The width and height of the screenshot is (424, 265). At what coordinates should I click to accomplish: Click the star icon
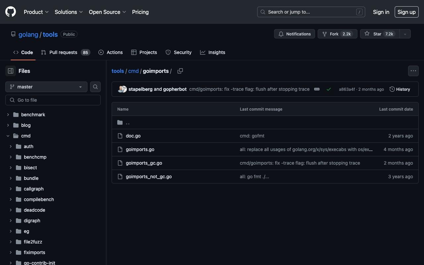click(x=367, y=34)
